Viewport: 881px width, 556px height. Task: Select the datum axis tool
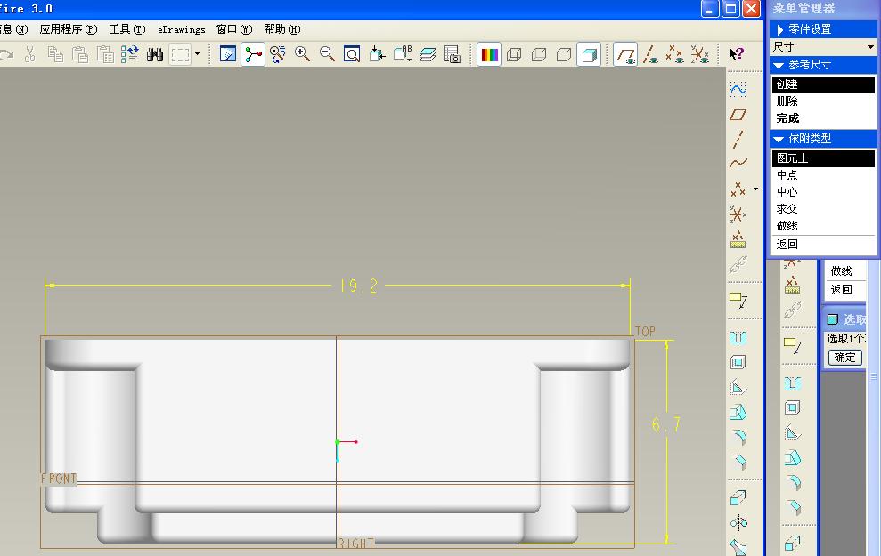[x=738, y=139]
